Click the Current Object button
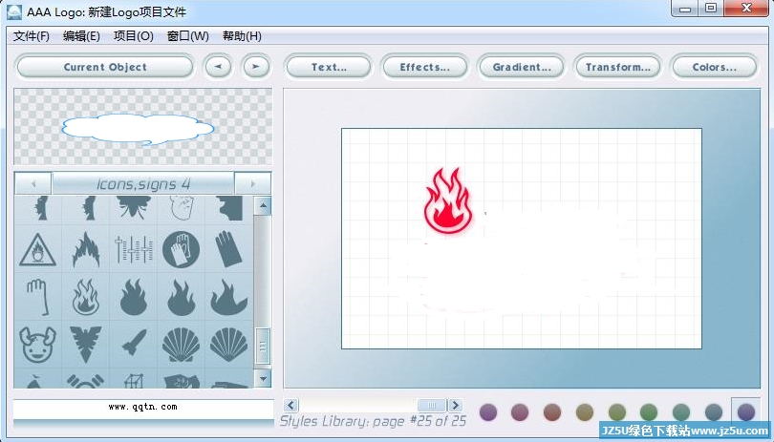 (x=105, y=67)
